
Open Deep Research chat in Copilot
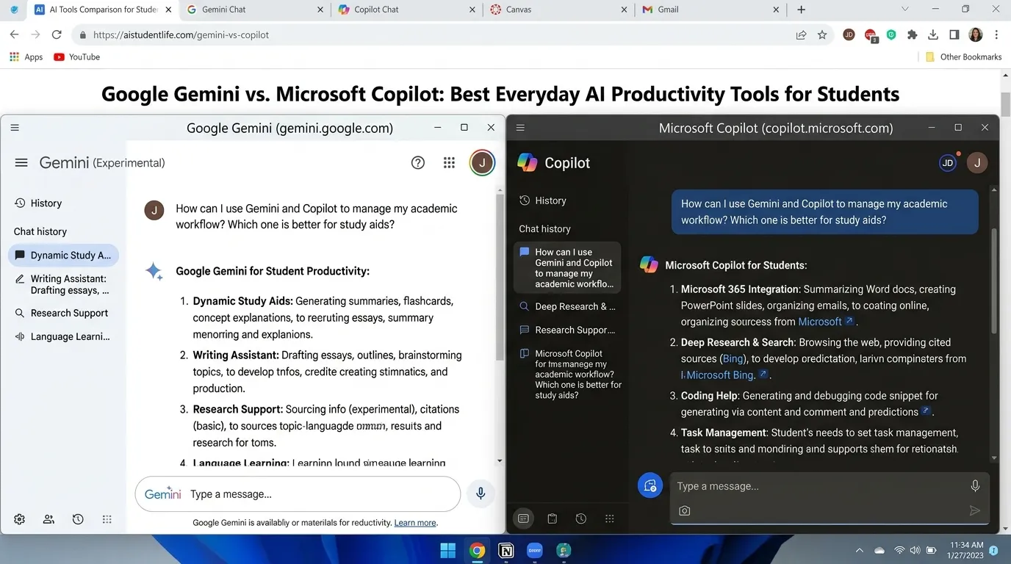(567, 306)
